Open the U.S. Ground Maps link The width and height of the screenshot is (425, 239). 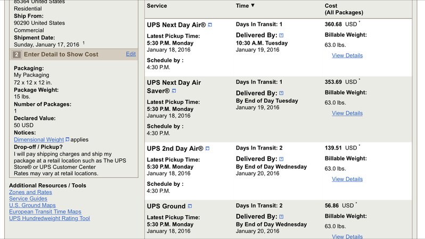32,205
